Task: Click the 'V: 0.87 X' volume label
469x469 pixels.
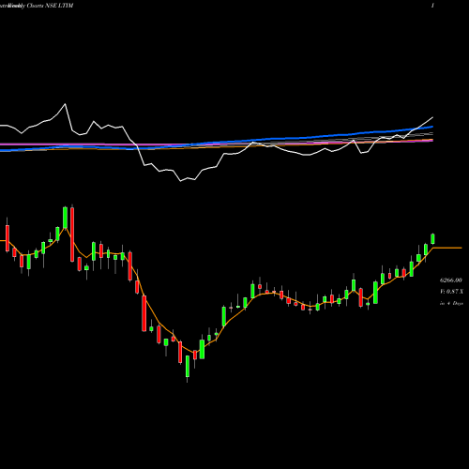Action: pos(451,292)
